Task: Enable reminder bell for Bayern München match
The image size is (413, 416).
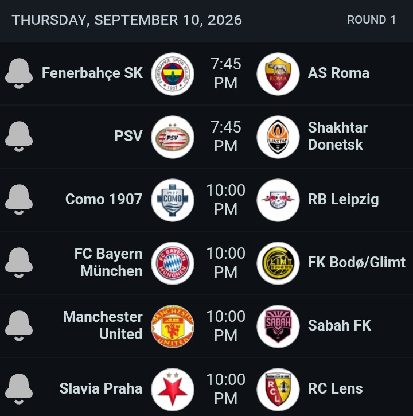Action: pyautogui.click(x=19, y=263)
